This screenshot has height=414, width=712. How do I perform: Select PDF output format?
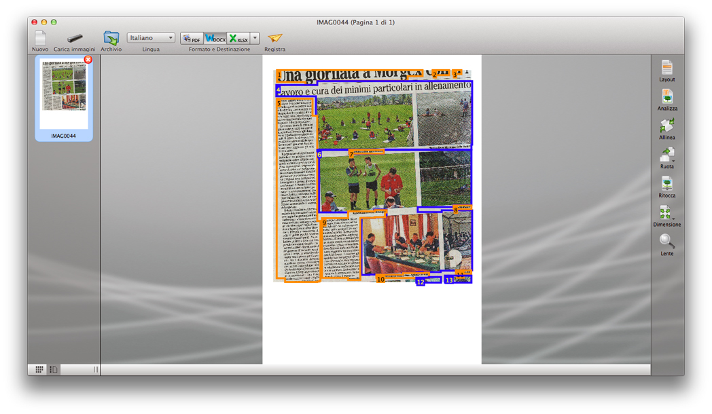192,39
